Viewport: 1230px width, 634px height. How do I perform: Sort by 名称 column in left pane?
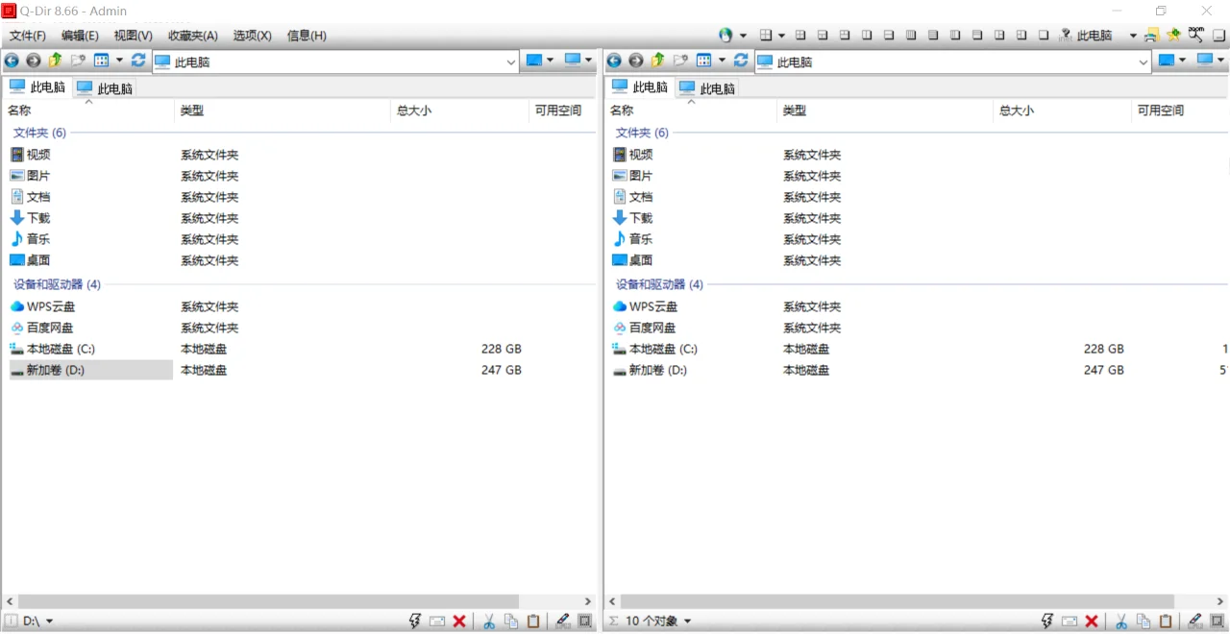87,110
